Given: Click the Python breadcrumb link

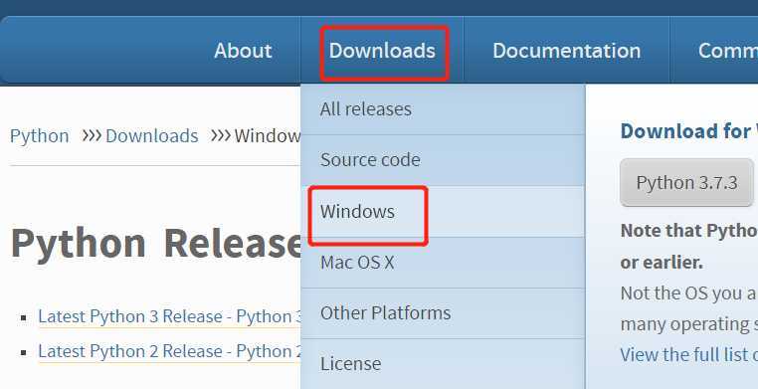Looking at the screenshot, I should [39, 136].
